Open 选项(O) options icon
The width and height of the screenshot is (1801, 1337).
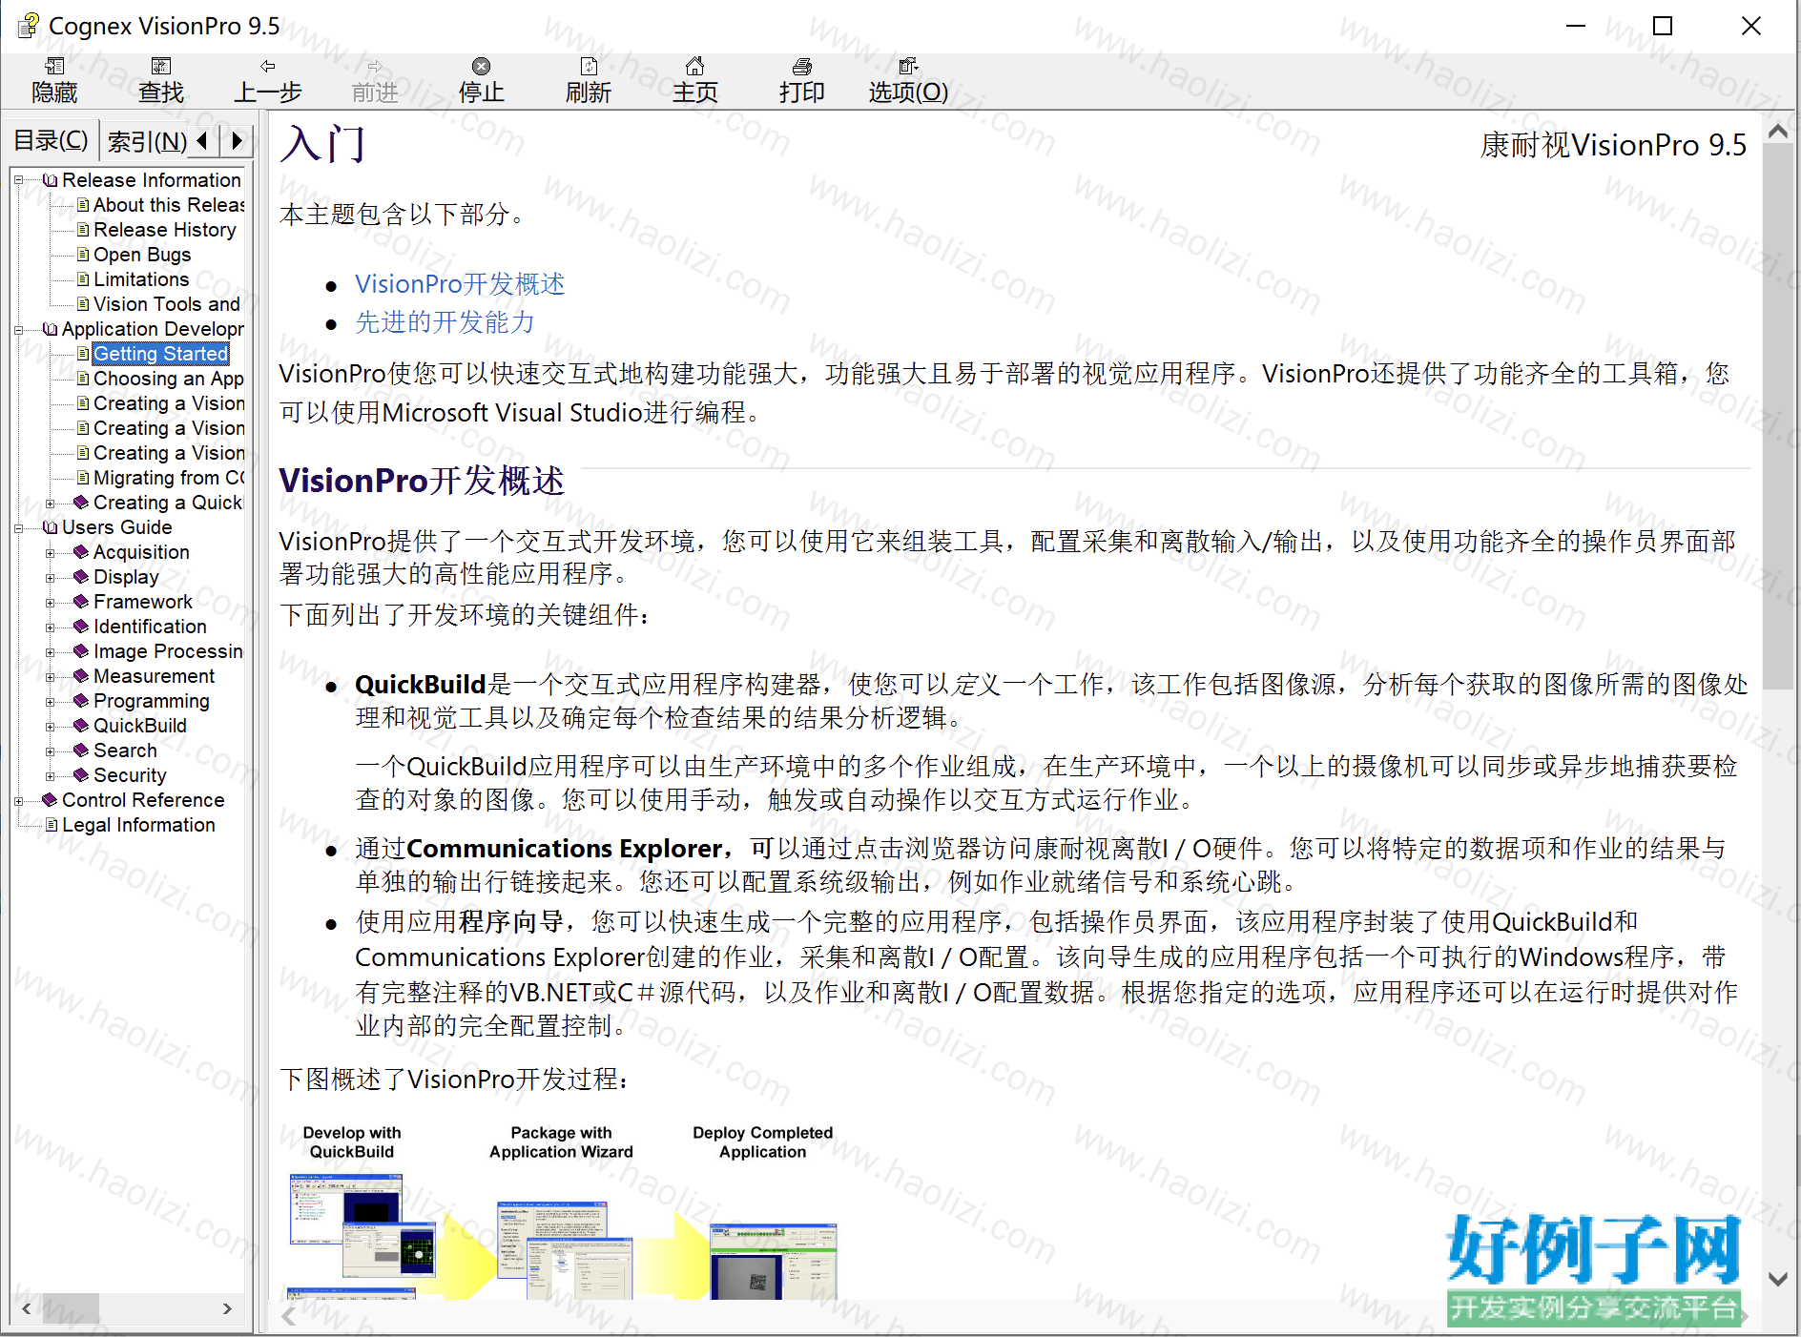point(908,66)
